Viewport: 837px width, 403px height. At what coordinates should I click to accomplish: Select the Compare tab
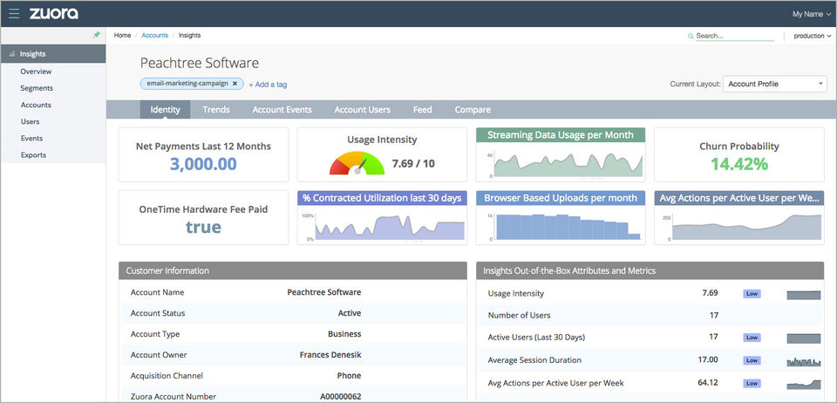click(x=472, y=110)
